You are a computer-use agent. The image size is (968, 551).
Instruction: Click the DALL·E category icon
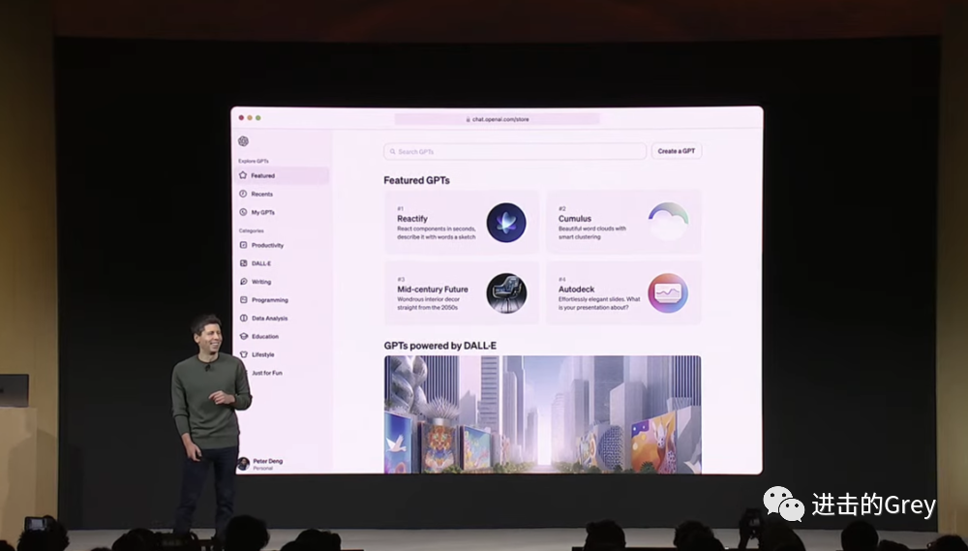[x=243, y=263]
